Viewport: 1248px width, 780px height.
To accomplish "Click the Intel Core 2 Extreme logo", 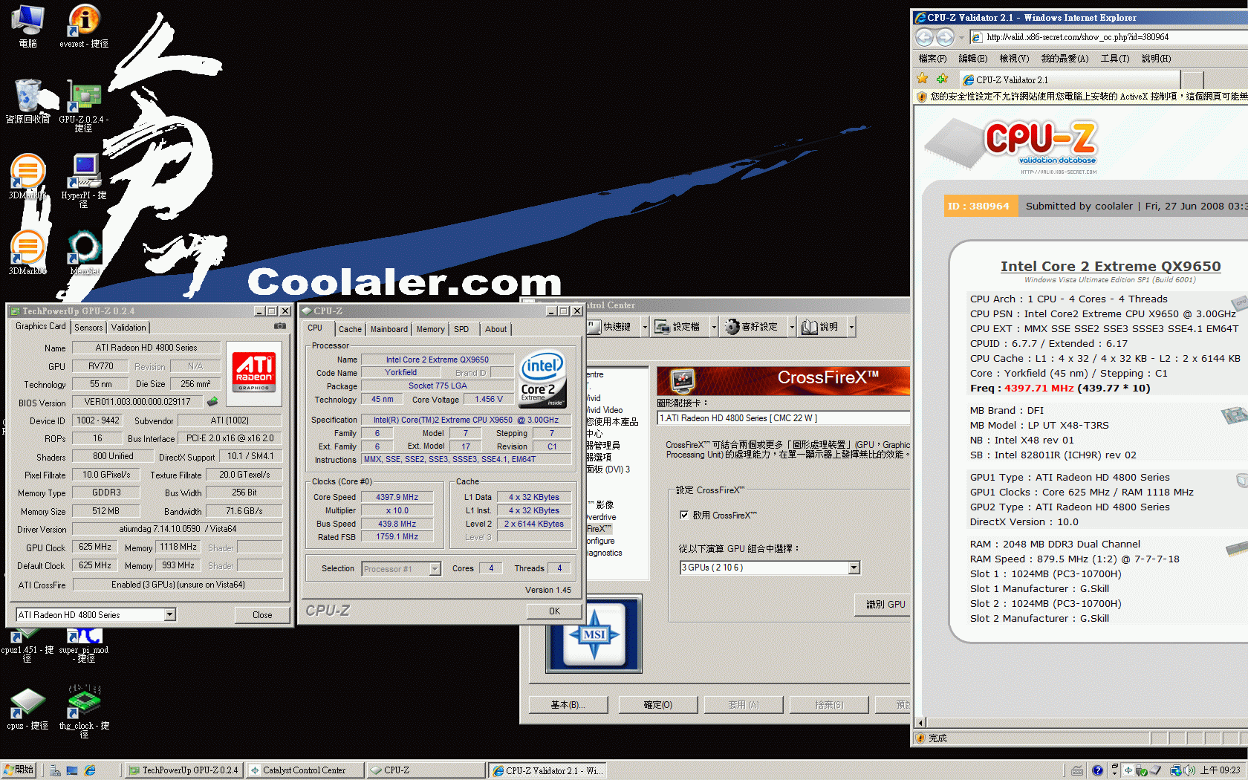I will tap(542, 378).
